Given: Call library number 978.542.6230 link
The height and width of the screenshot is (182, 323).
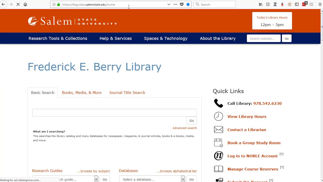Looking at the screenshot, I should coord(267,103).
